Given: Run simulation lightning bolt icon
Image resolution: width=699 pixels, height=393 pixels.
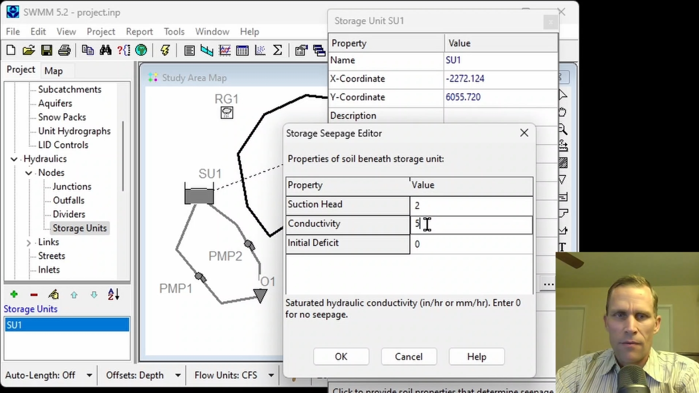Looking at the screenshot, I should 165,50.
